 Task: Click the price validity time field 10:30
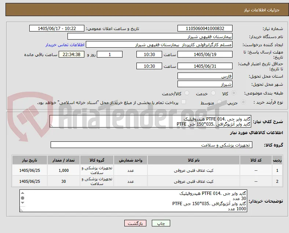pyautogui.click(x=149, y=66)
